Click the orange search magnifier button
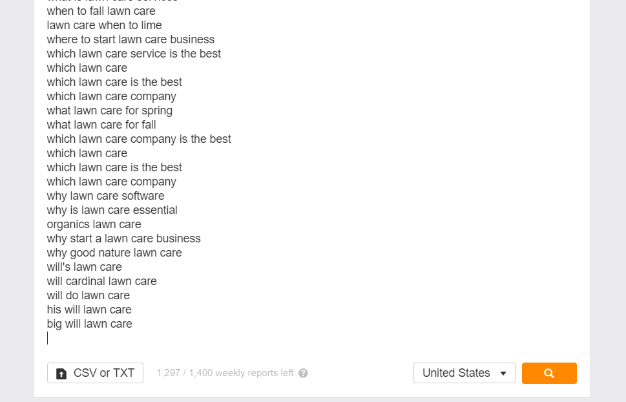 click(x=549, y=373)
